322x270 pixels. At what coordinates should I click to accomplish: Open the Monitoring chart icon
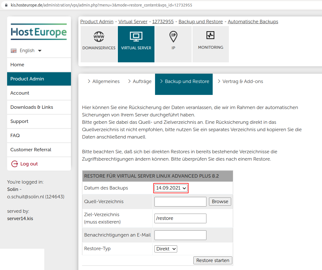[x=210, y=35]
